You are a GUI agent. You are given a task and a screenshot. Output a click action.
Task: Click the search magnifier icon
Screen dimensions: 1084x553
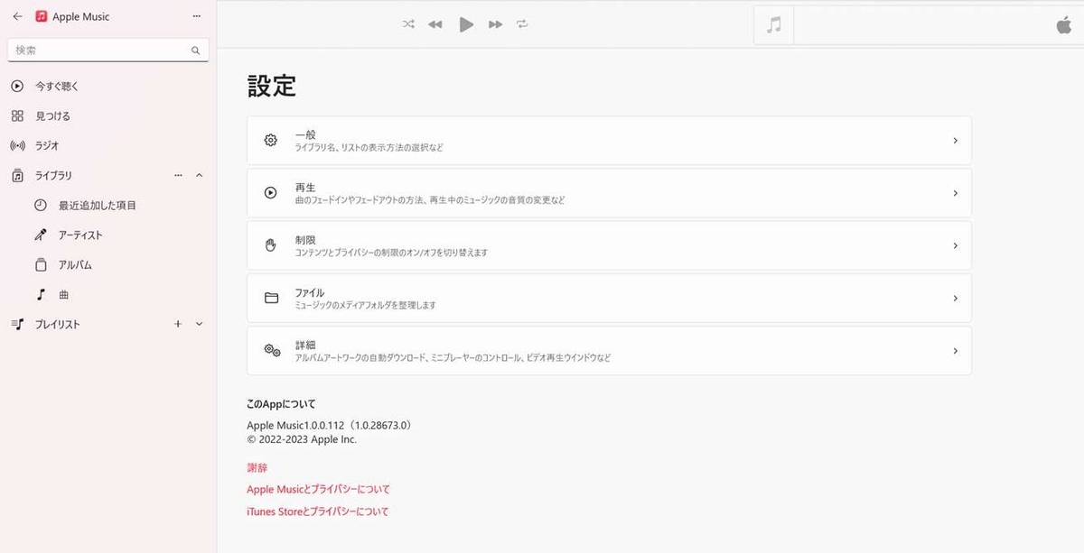(195, 51)
